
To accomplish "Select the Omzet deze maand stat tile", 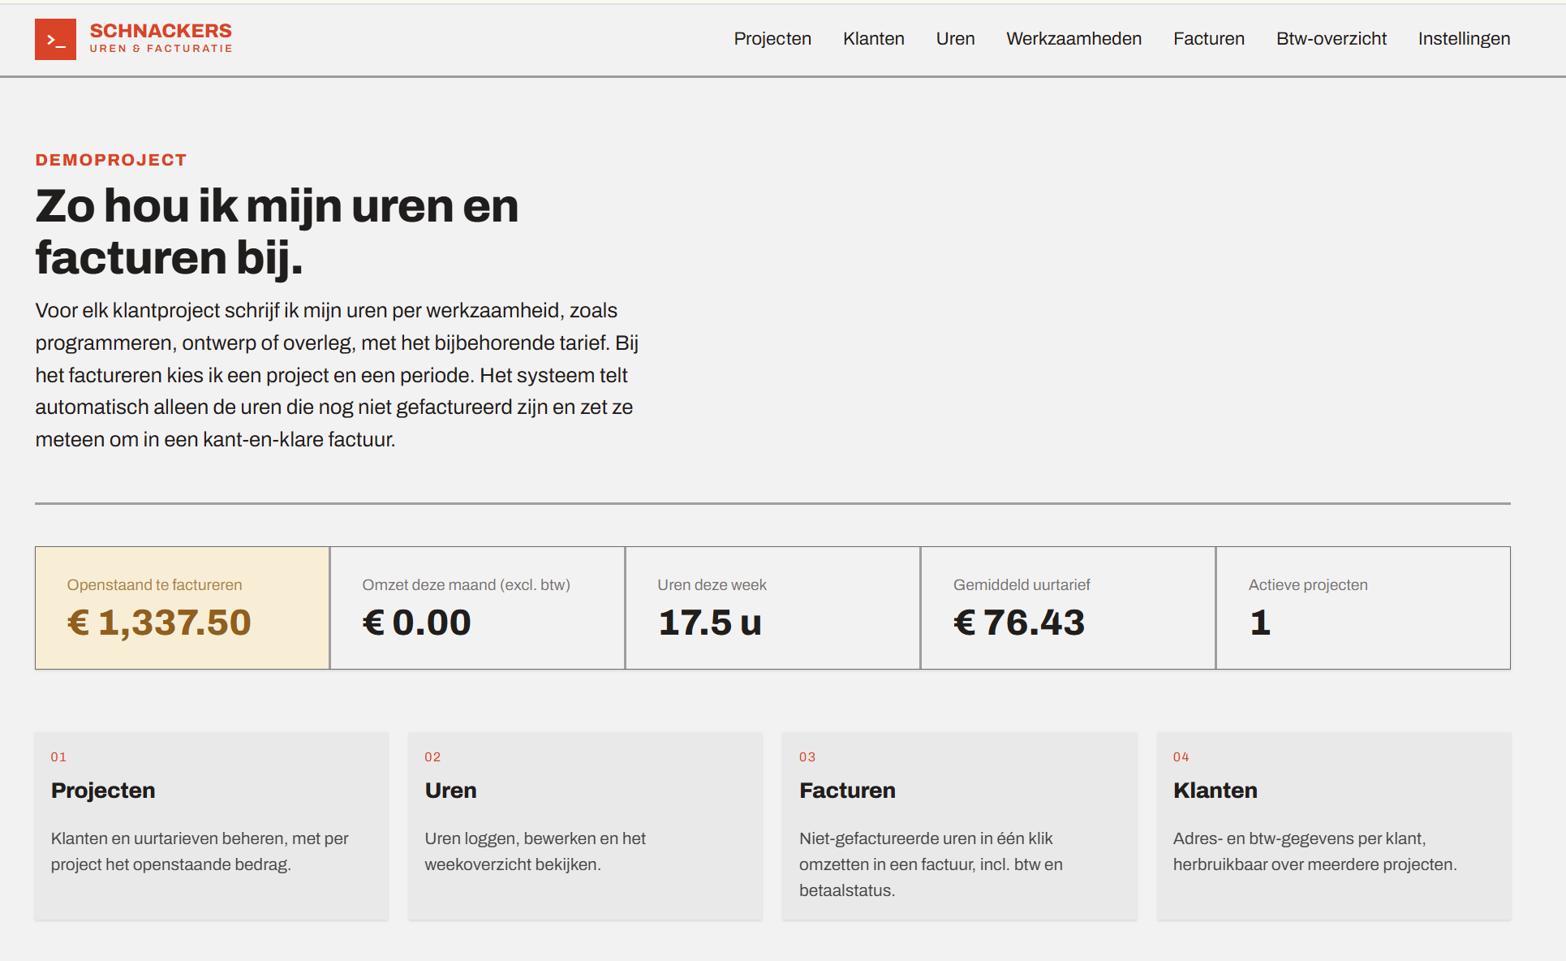I will (477, 608).
